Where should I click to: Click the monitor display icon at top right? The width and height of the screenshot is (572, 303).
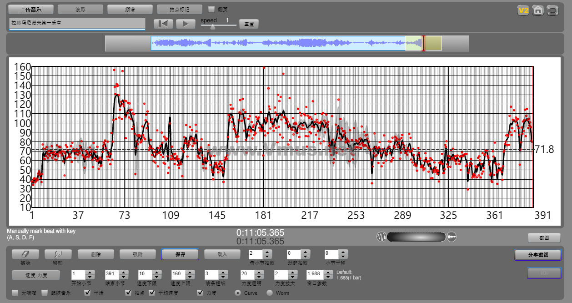(552, 10)
